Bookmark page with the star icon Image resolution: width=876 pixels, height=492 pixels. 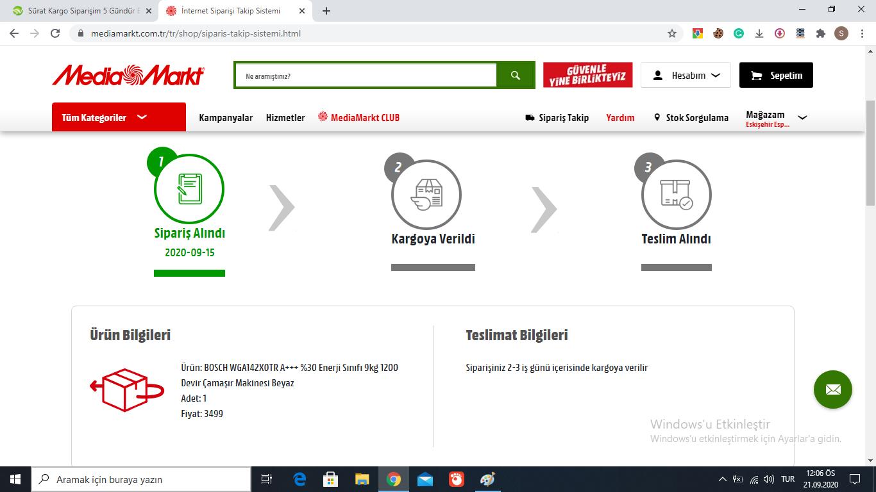[672, 33]
